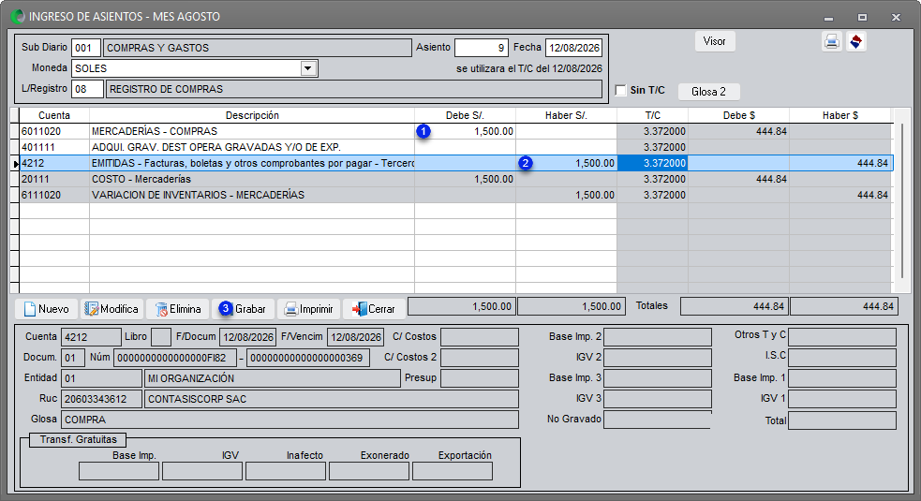The image size is (921, 501).
Task: Open the Visor button
Action: (715, 41)
